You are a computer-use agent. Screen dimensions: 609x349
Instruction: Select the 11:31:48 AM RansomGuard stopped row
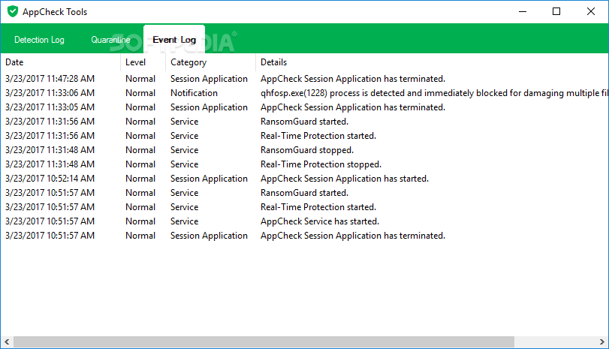point(305,150)
